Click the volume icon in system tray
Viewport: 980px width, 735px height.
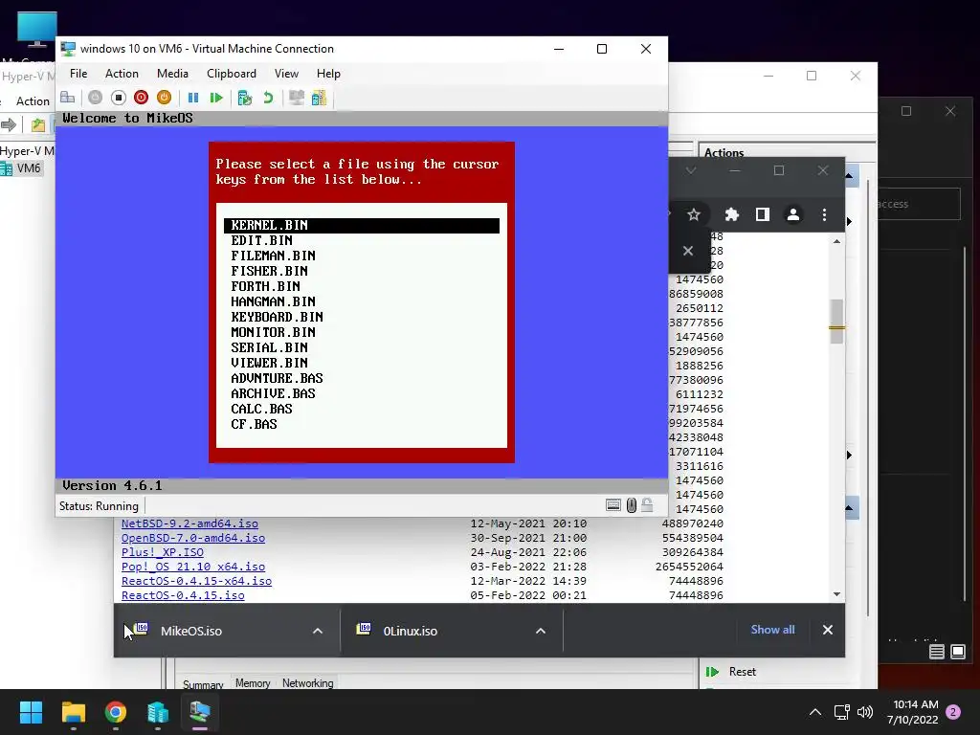pos(865,712)
